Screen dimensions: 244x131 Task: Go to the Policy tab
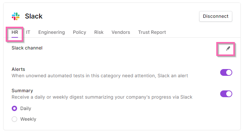pos(79,32)
